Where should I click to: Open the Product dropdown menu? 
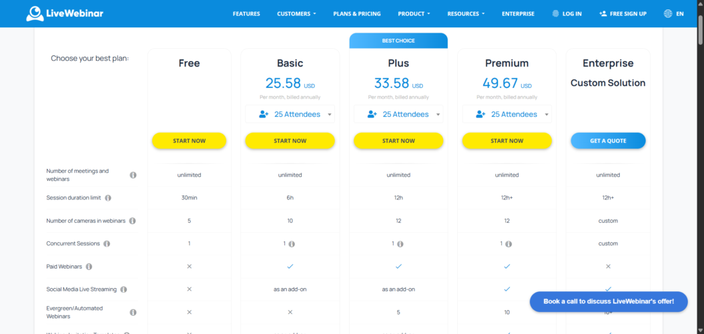pyautogui.click(x=414, y=13)
